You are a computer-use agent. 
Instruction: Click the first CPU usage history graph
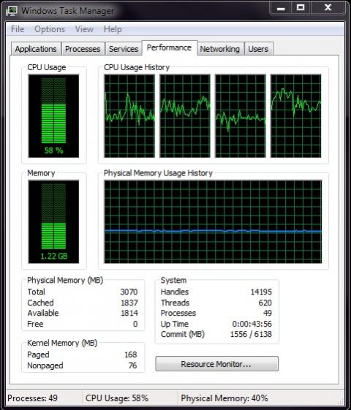(129, 116)
